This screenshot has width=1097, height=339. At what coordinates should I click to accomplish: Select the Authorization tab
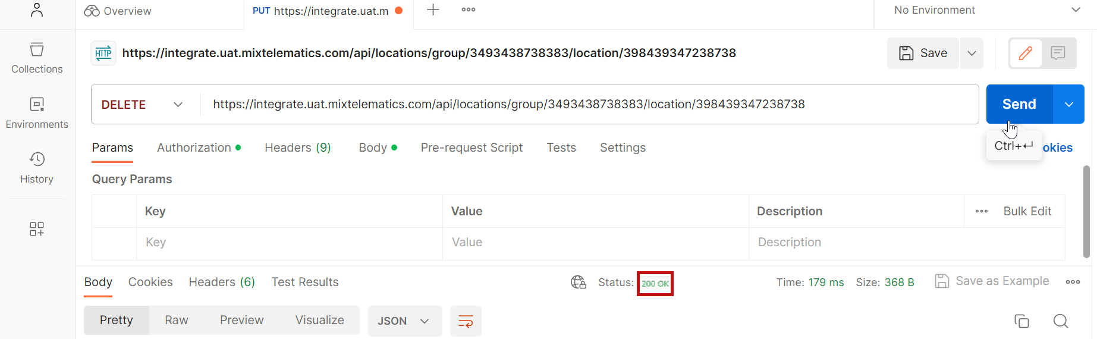coord(199,147)
